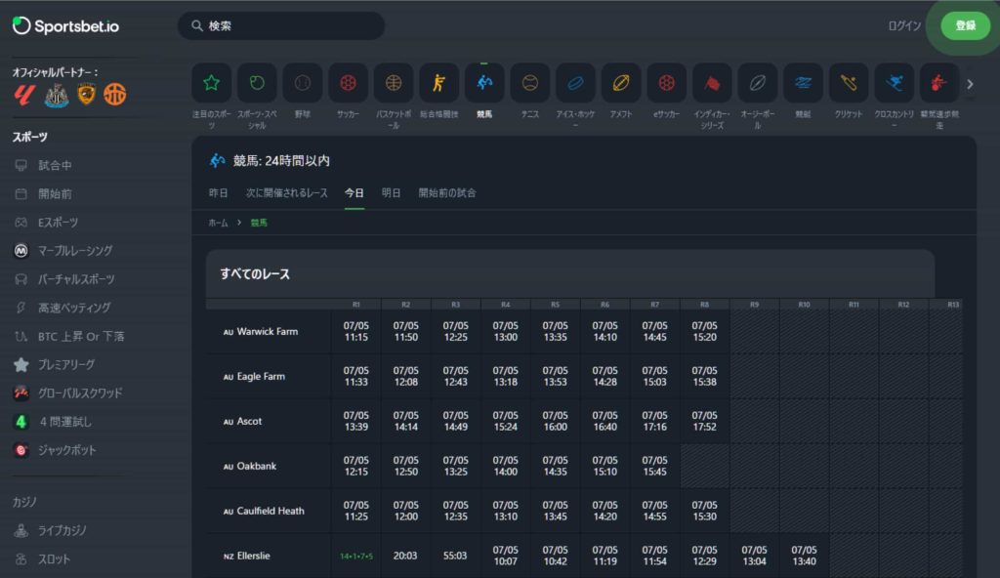Open ライブカジノ in sidebar
Image resolution: width=1000 pixels, height=578 pixels.
click(62, 530)
